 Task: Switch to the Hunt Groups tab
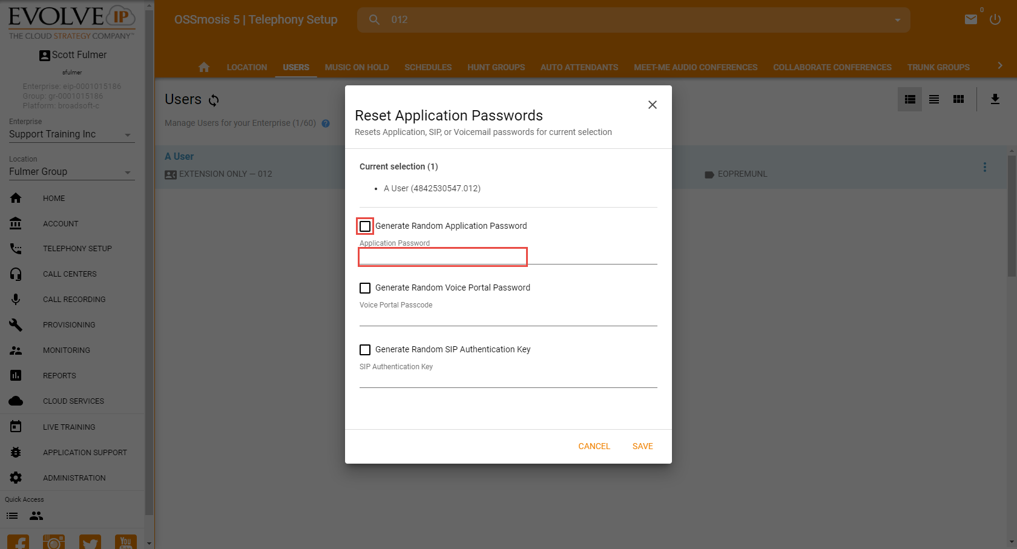pos(496,67)
